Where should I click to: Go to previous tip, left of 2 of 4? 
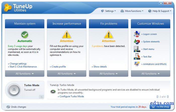point(157,97)
